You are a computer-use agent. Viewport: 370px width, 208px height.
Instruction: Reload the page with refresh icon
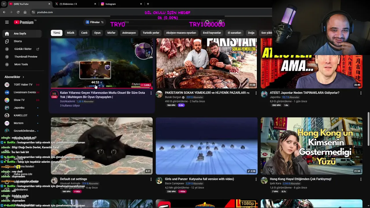[x=18, y=12]
